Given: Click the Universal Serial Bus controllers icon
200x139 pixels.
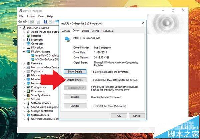Looking at the screenshot, I should (28, 119).
